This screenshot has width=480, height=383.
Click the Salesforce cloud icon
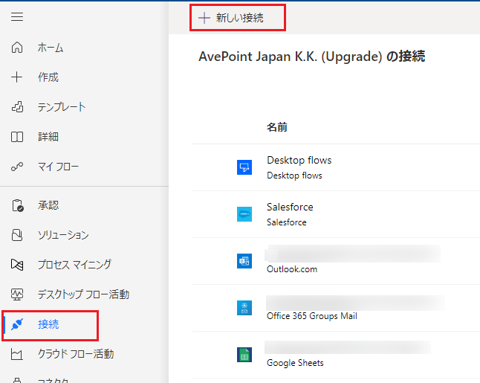click(x=244, y=214)
